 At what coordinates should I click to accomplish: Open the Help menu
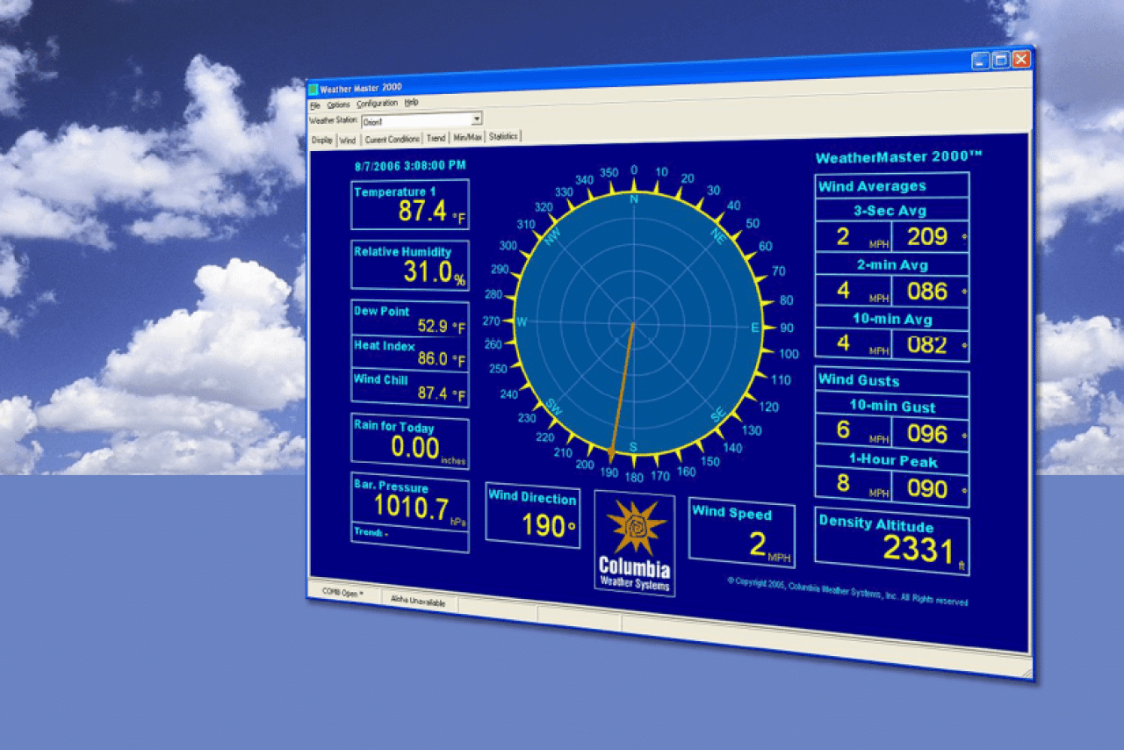[411, 102]
